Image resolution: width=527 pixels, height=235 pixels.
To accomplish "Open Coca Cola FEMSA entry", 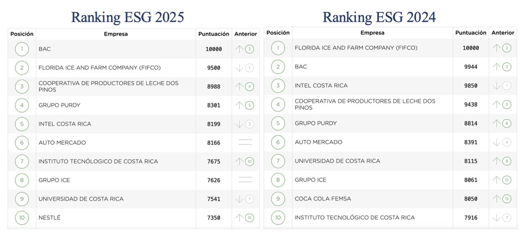I will [323, 199].
